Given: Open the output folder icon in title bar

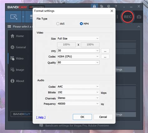Looking at the screenshot, I should pyautogui.click(x=101, y=6).
